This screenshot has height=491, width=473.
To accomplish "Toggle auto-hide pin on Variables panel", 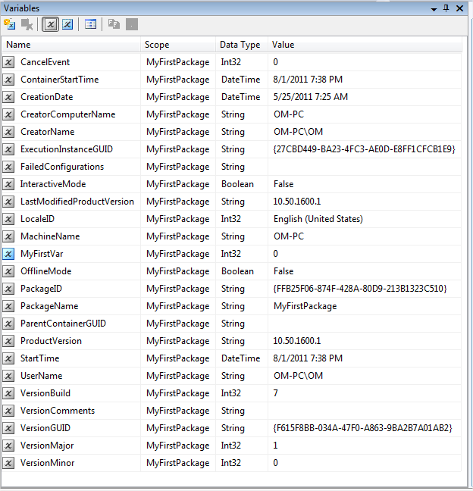I will point(446,8).
